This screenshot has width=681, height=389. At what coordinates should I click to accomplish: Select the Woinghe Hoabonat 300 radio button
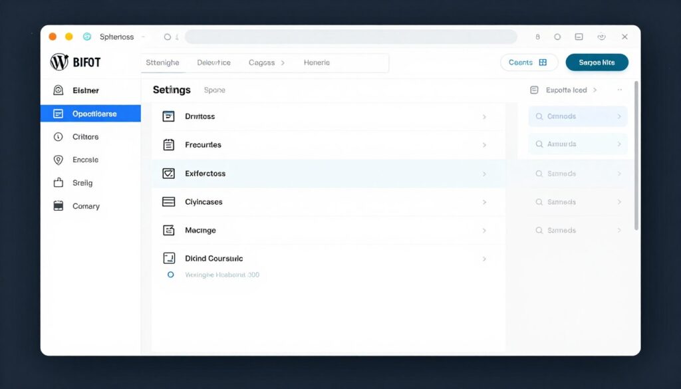click(171, 275)
